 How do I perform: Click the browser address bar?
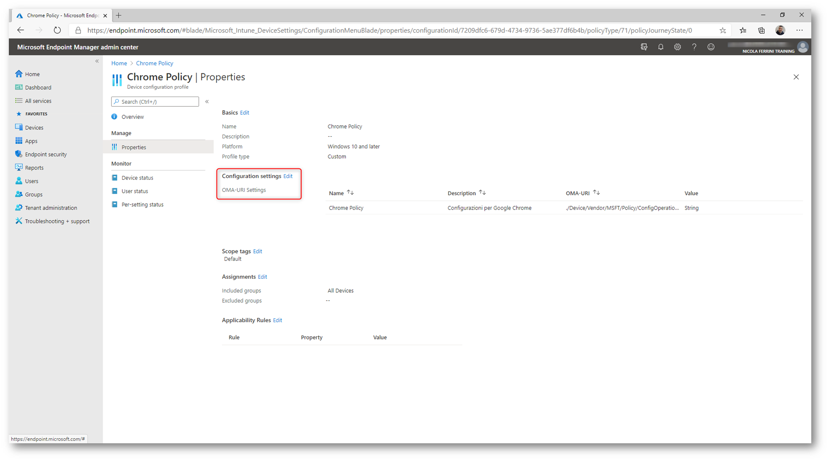click(389, 30)
